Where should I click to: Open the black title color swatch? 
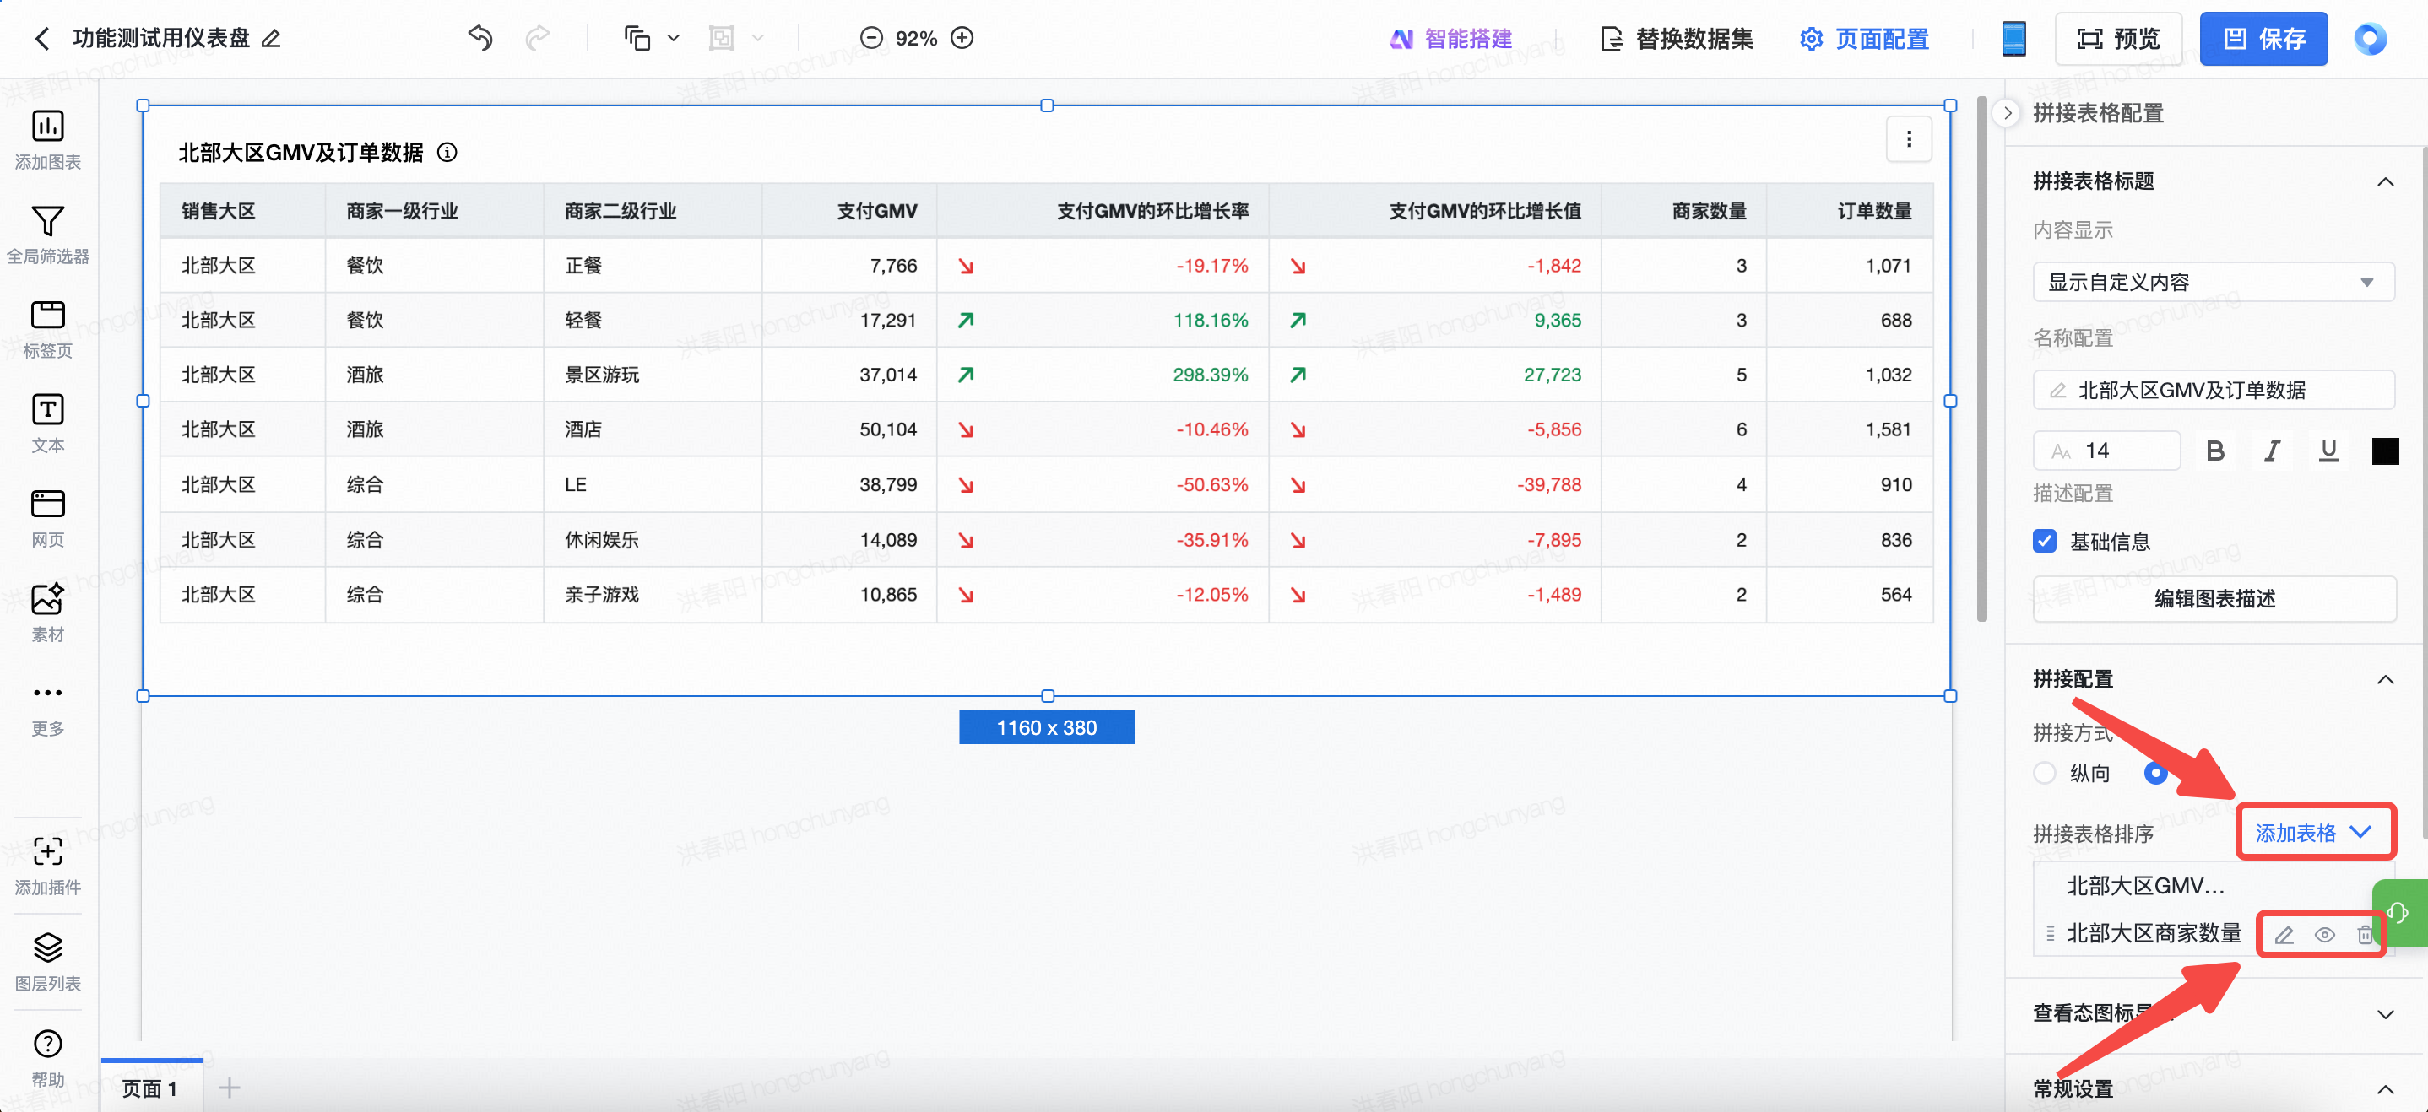[x=2385, y=451]
